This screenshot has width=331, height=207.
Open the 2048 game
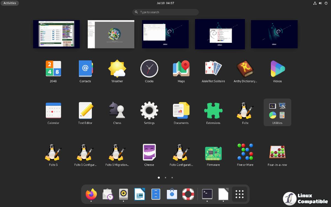[x=53, y=68]
